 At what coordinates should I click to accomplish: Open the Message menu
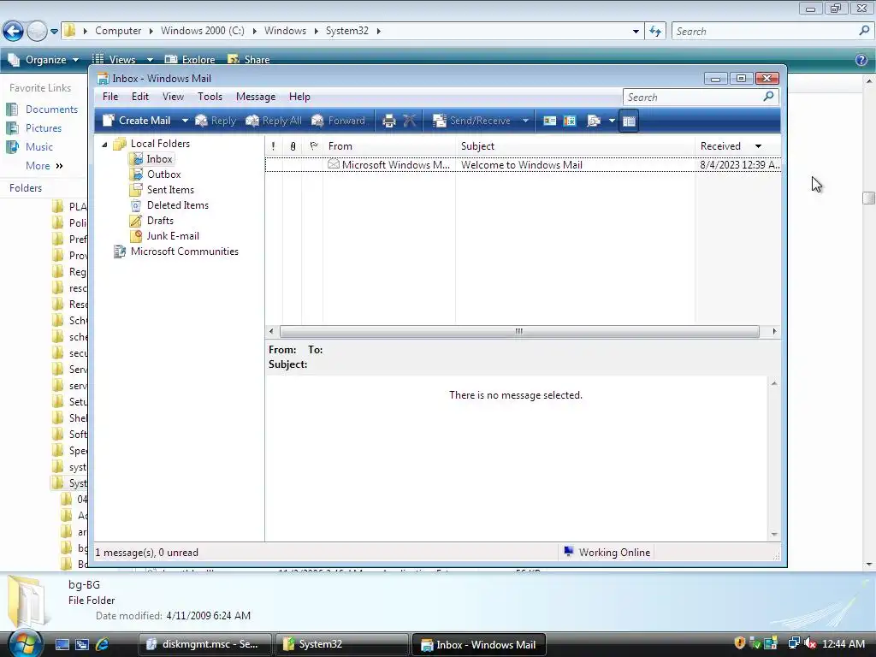(x=256, y=97)
